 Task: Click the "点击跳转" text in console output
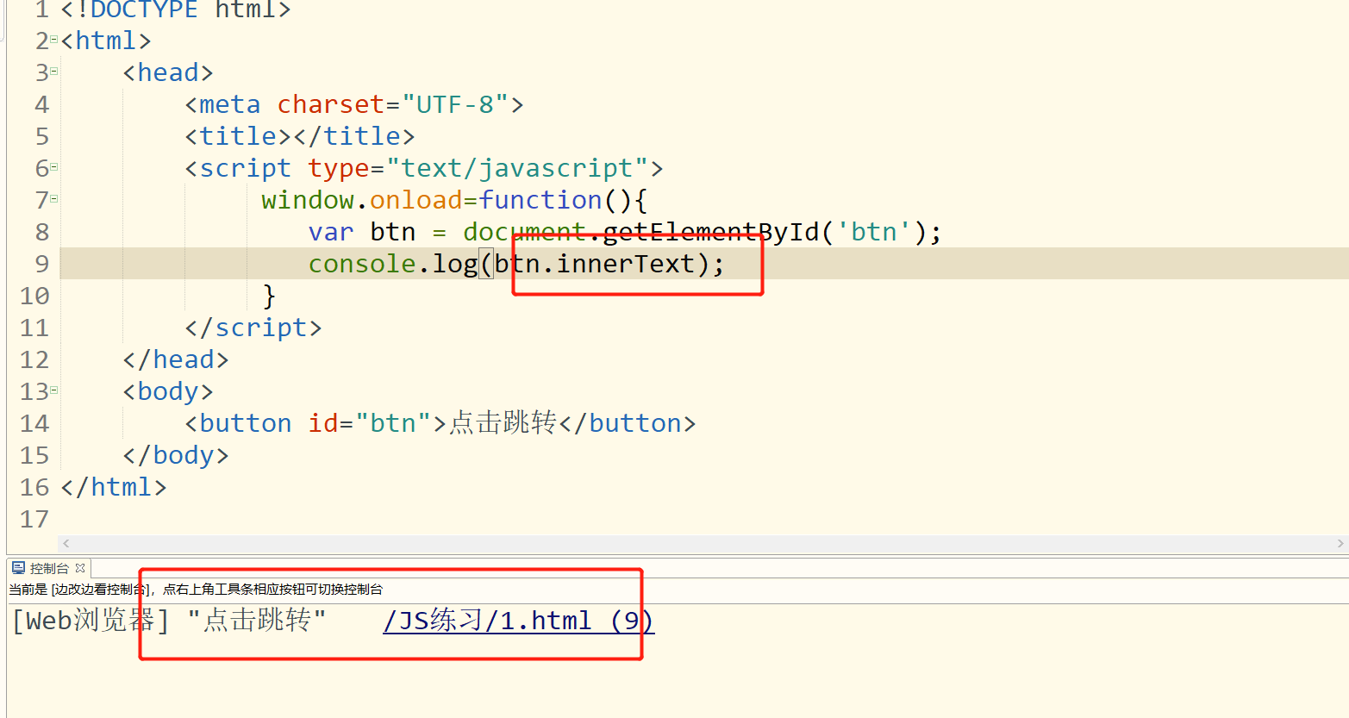pos(259,620)
